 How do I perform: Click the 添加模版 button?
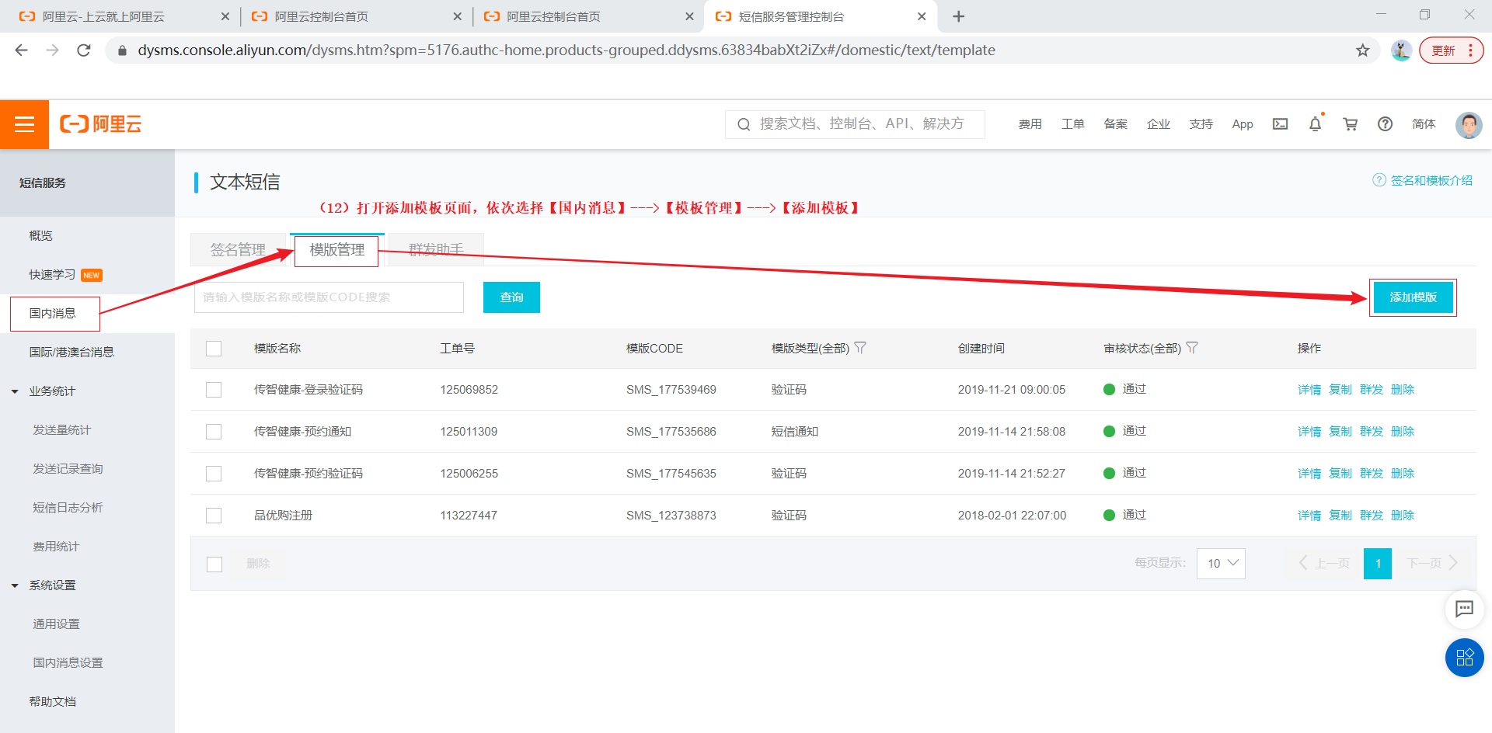[x=1413, y=297]
